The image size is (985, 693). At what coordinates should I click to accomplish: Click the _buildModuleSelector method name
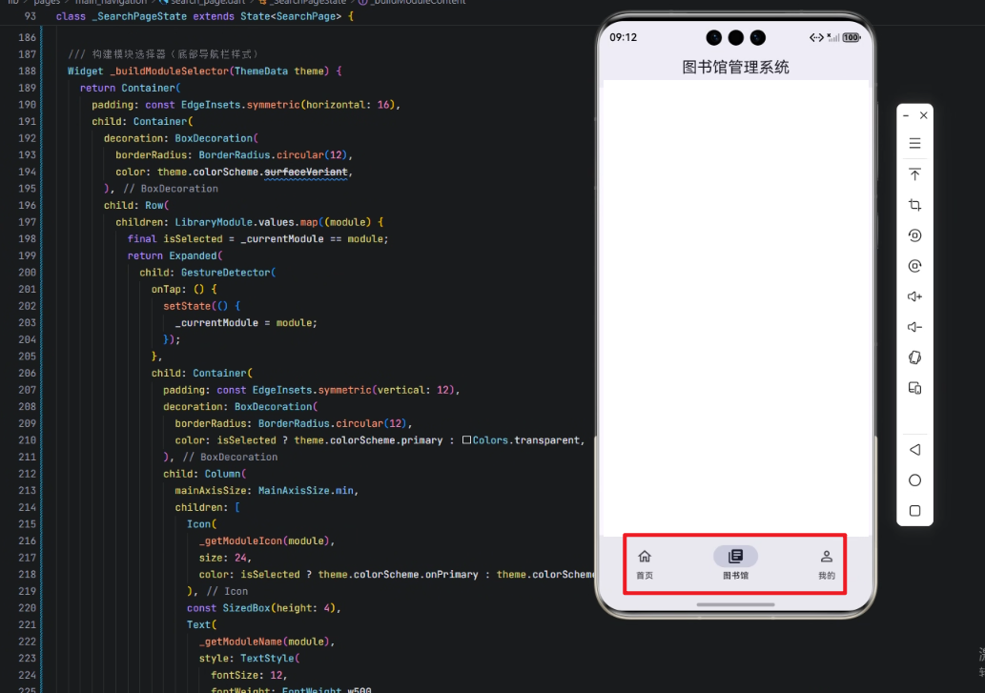169,71
